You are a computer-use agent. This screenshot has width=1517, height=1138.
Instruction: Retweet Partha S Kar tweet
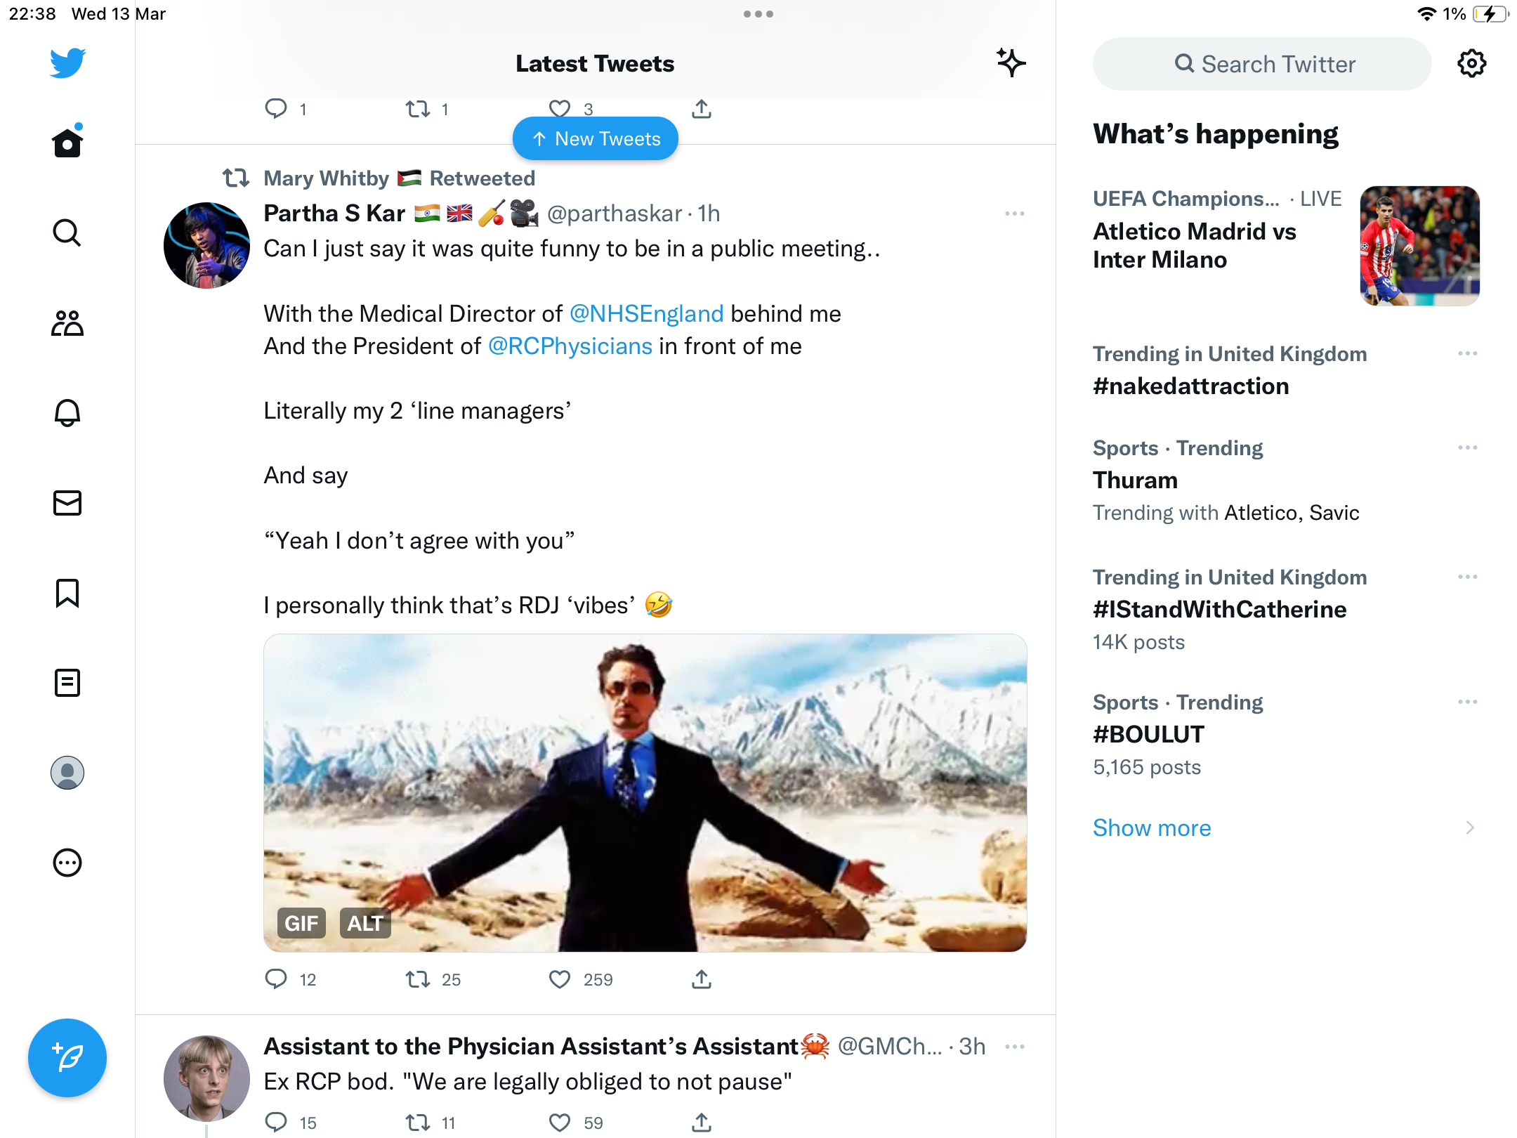pyautogui.click(x=418, y=979)
